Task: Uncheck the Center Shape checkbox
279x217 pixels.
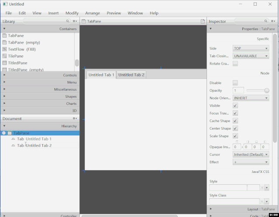Action: point(235,128)
